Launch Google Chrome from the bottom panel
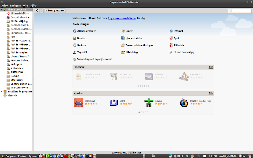This screenshot has height=158, width=253. [x=69, y=156]
